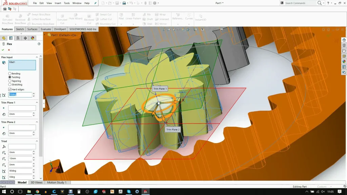Open Windows Start menu on taskbar
This screenshot has width=347, height=195.
[x=4, y=192]
